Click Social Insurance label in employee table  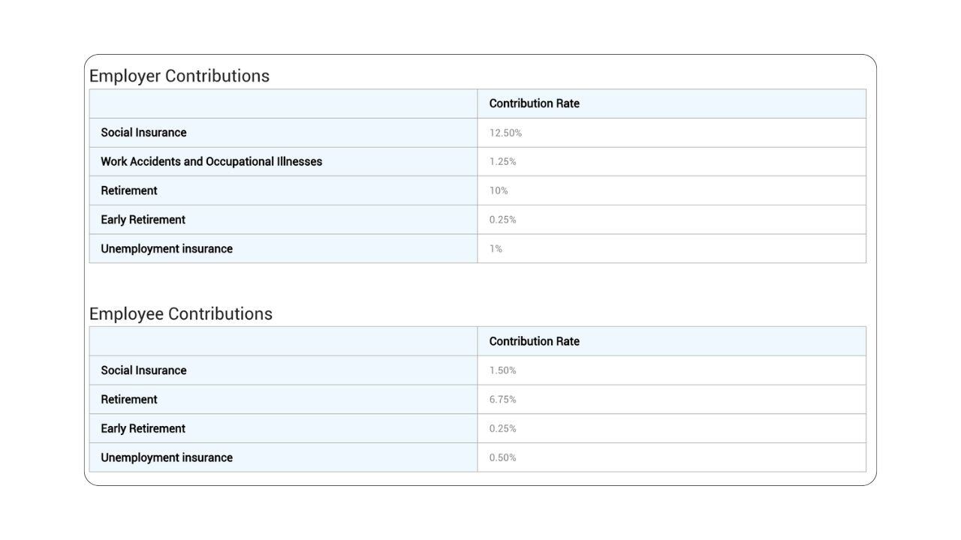pos(143,370)
